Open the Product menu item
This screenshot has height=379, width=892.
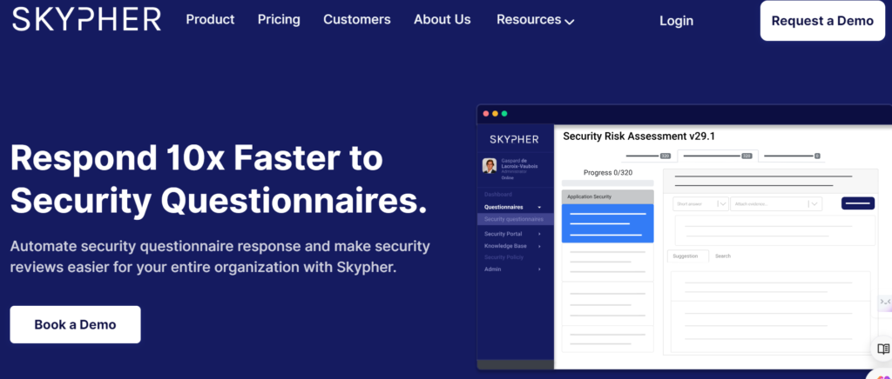[210, 19]
